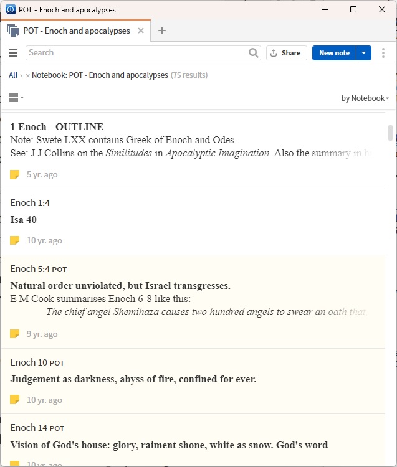Open the hamburger sidebar menu
This screenshot has height=467, width=397.
pyautogui.click(x=13, y=53)
